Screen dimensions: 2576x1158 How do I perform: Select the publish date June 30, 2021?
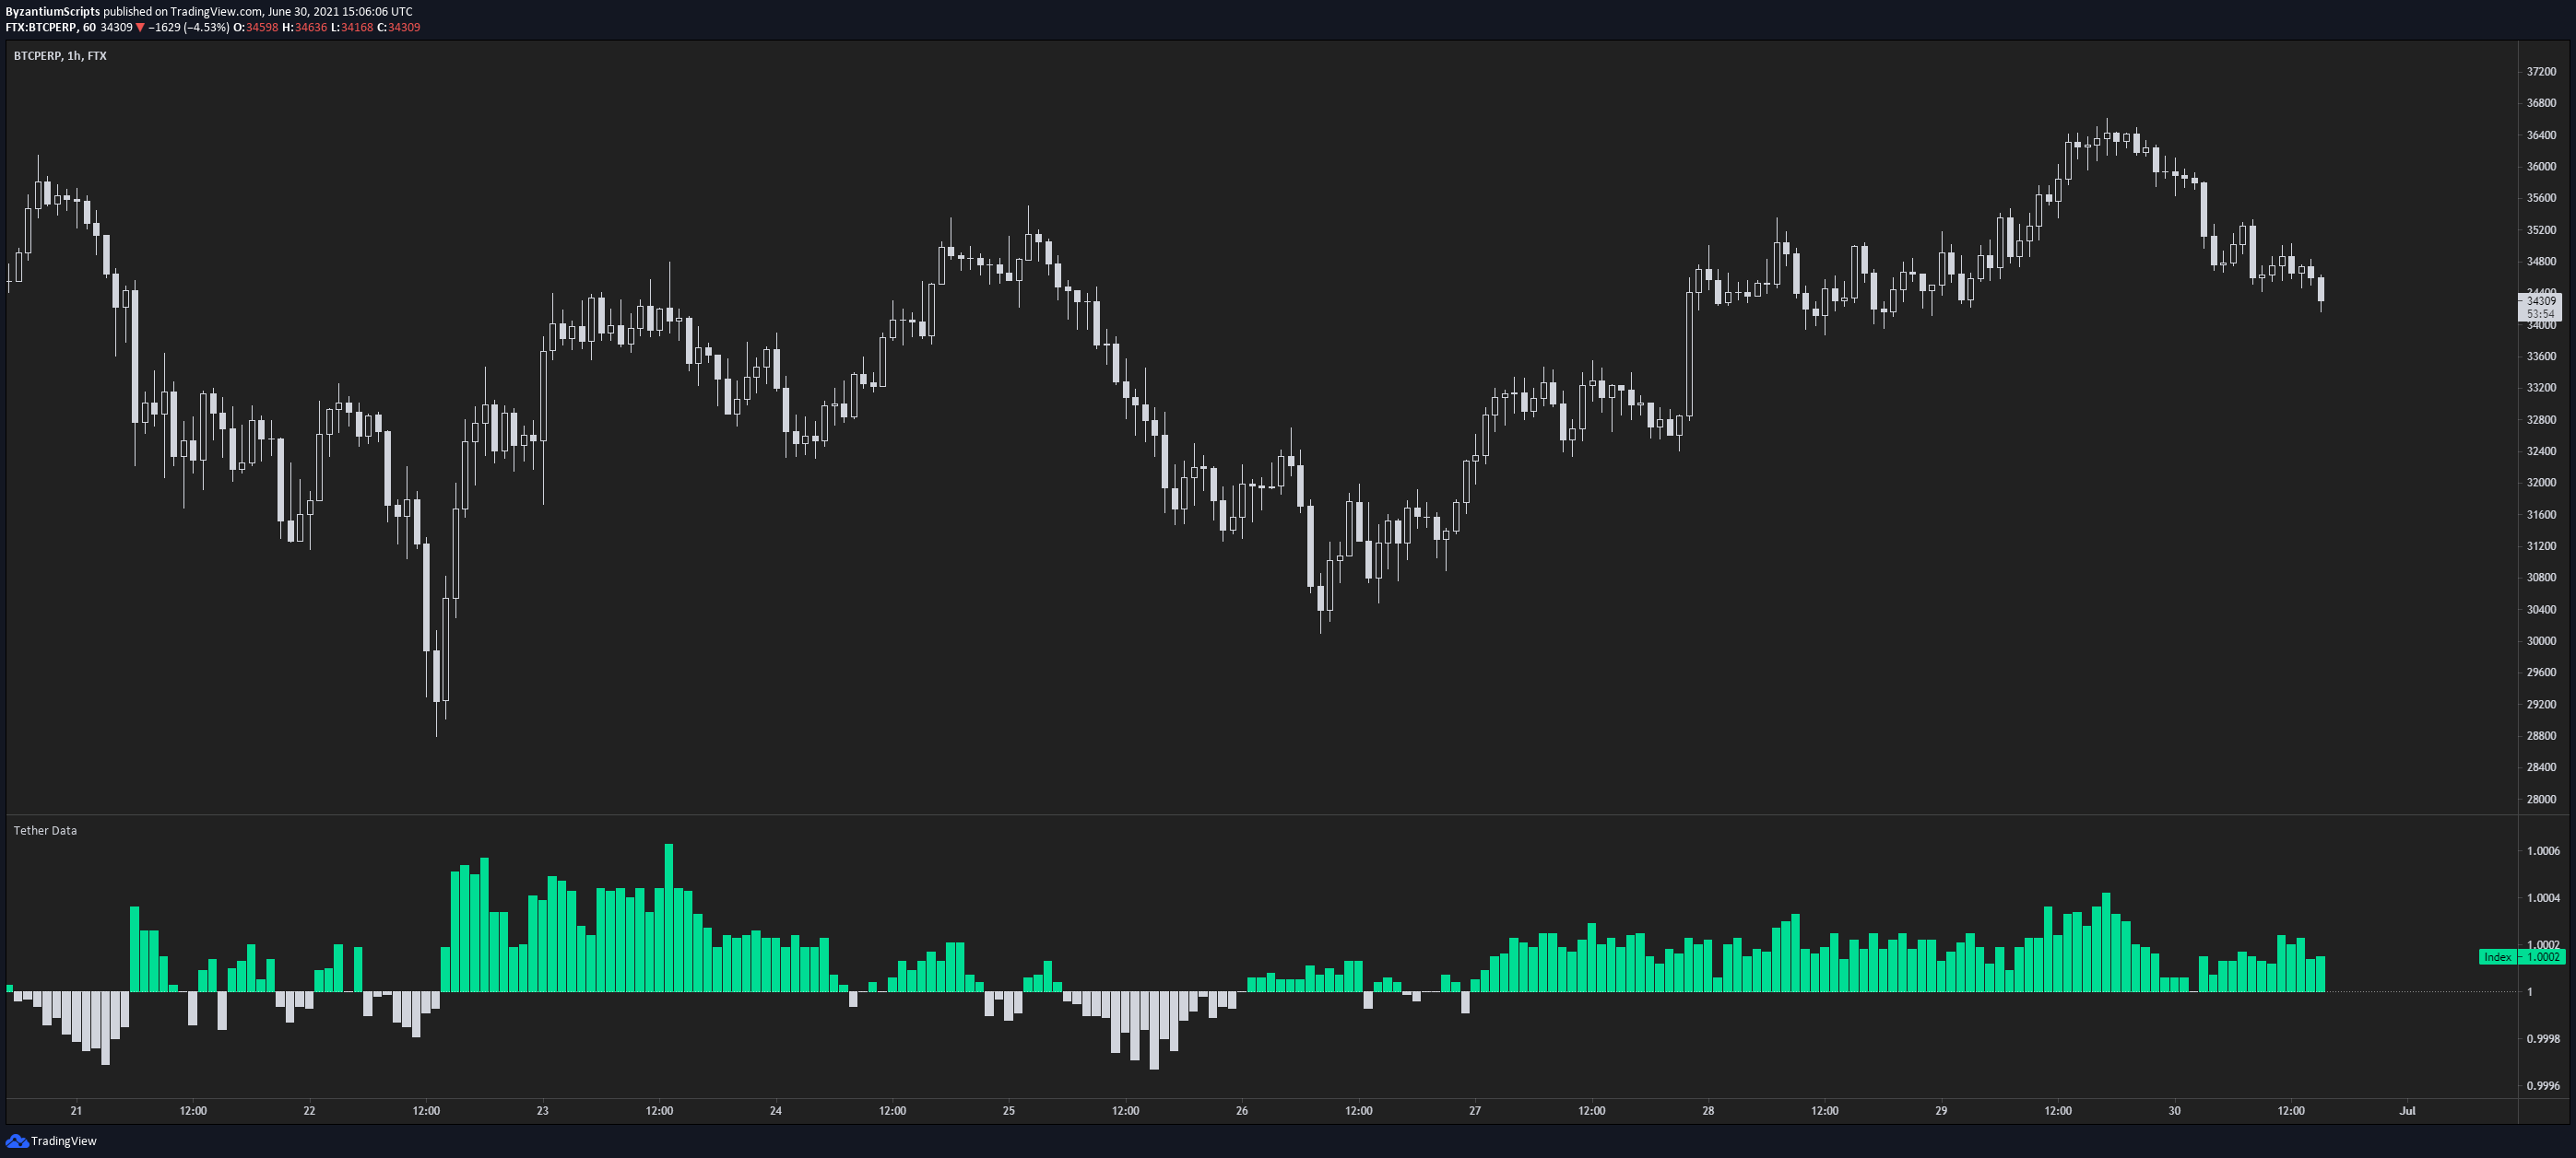pos(303,12)
